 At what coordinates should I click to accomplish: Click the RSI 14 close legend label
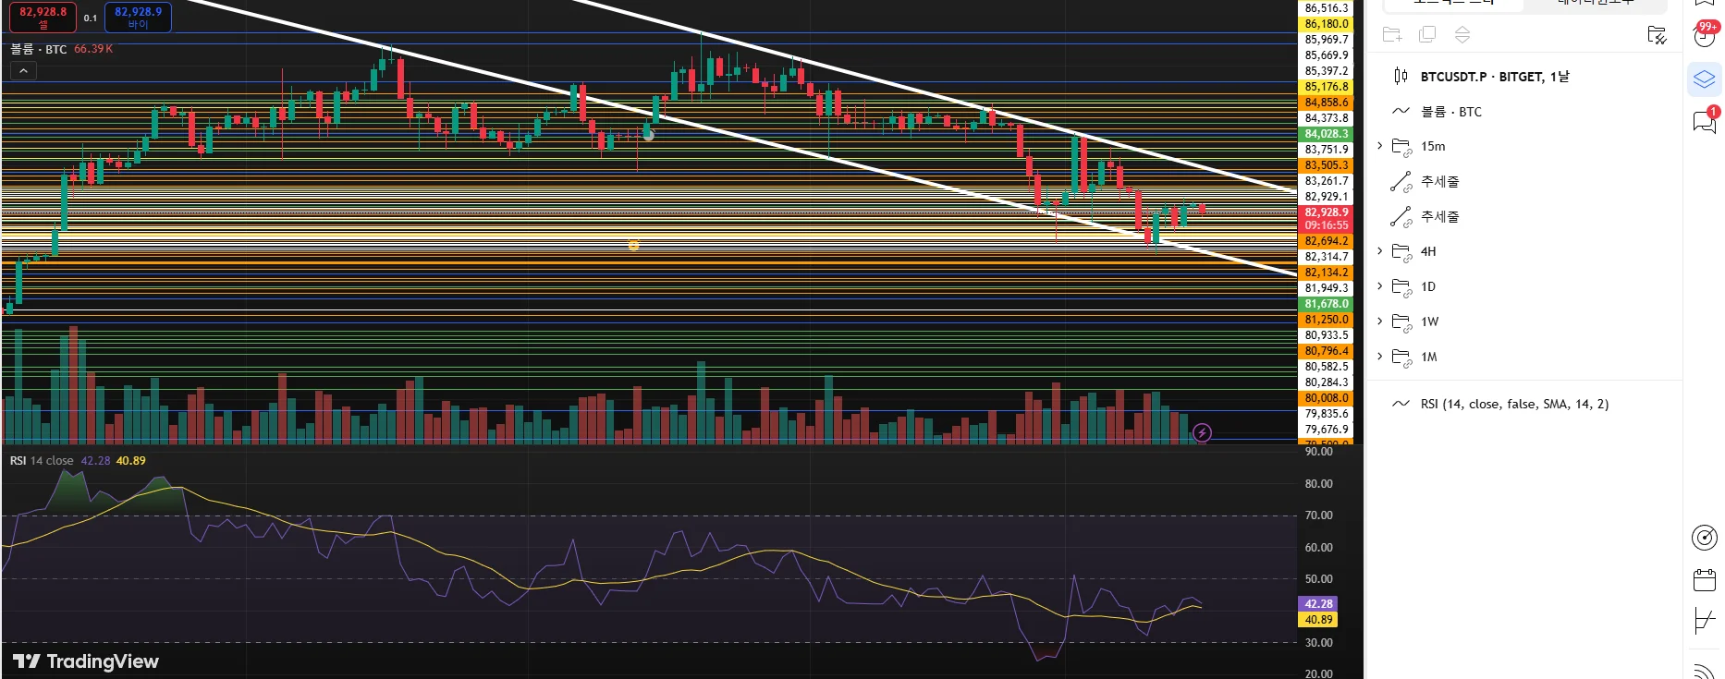point(42,460)
